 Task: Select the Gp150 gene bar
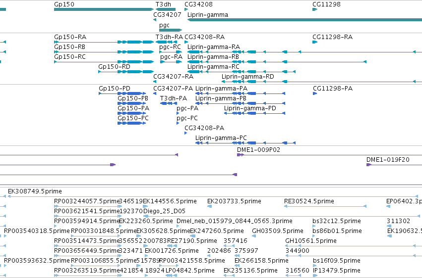click(x=104, y=9)
